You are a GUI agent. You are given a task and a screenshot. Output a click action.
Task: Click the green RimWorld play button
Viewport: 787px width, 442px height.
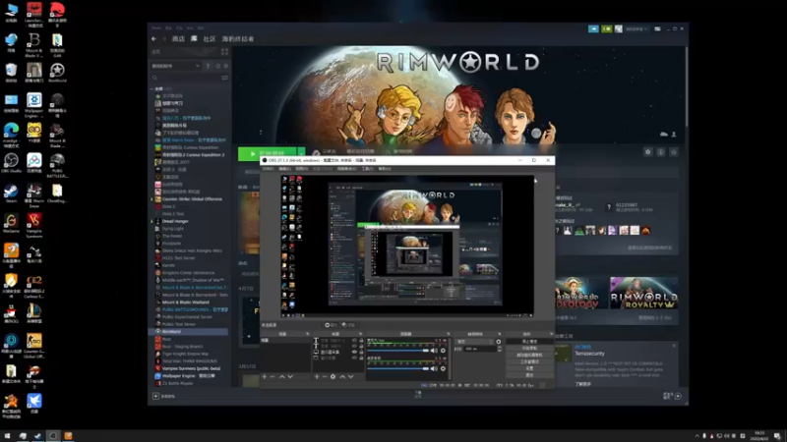point(267,153)
